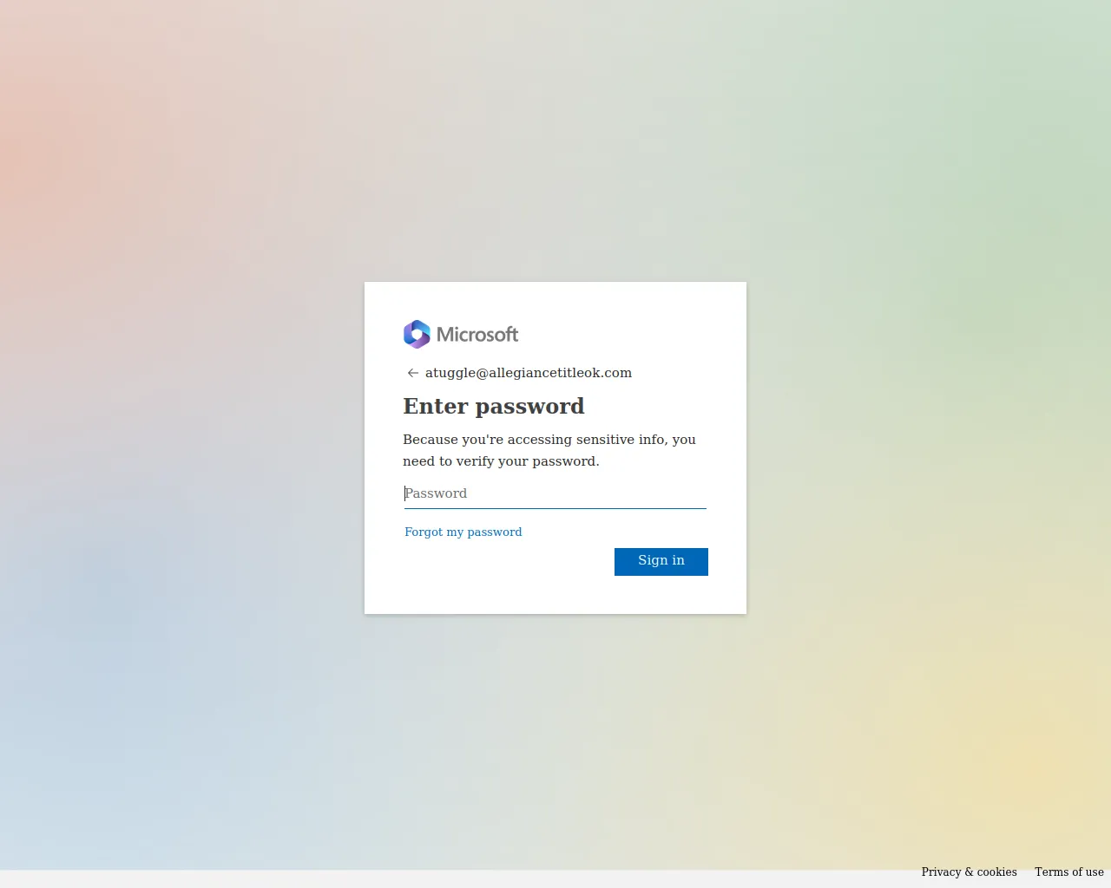Open the Privacy & cookies link
1111x888 pixels.
970,872
